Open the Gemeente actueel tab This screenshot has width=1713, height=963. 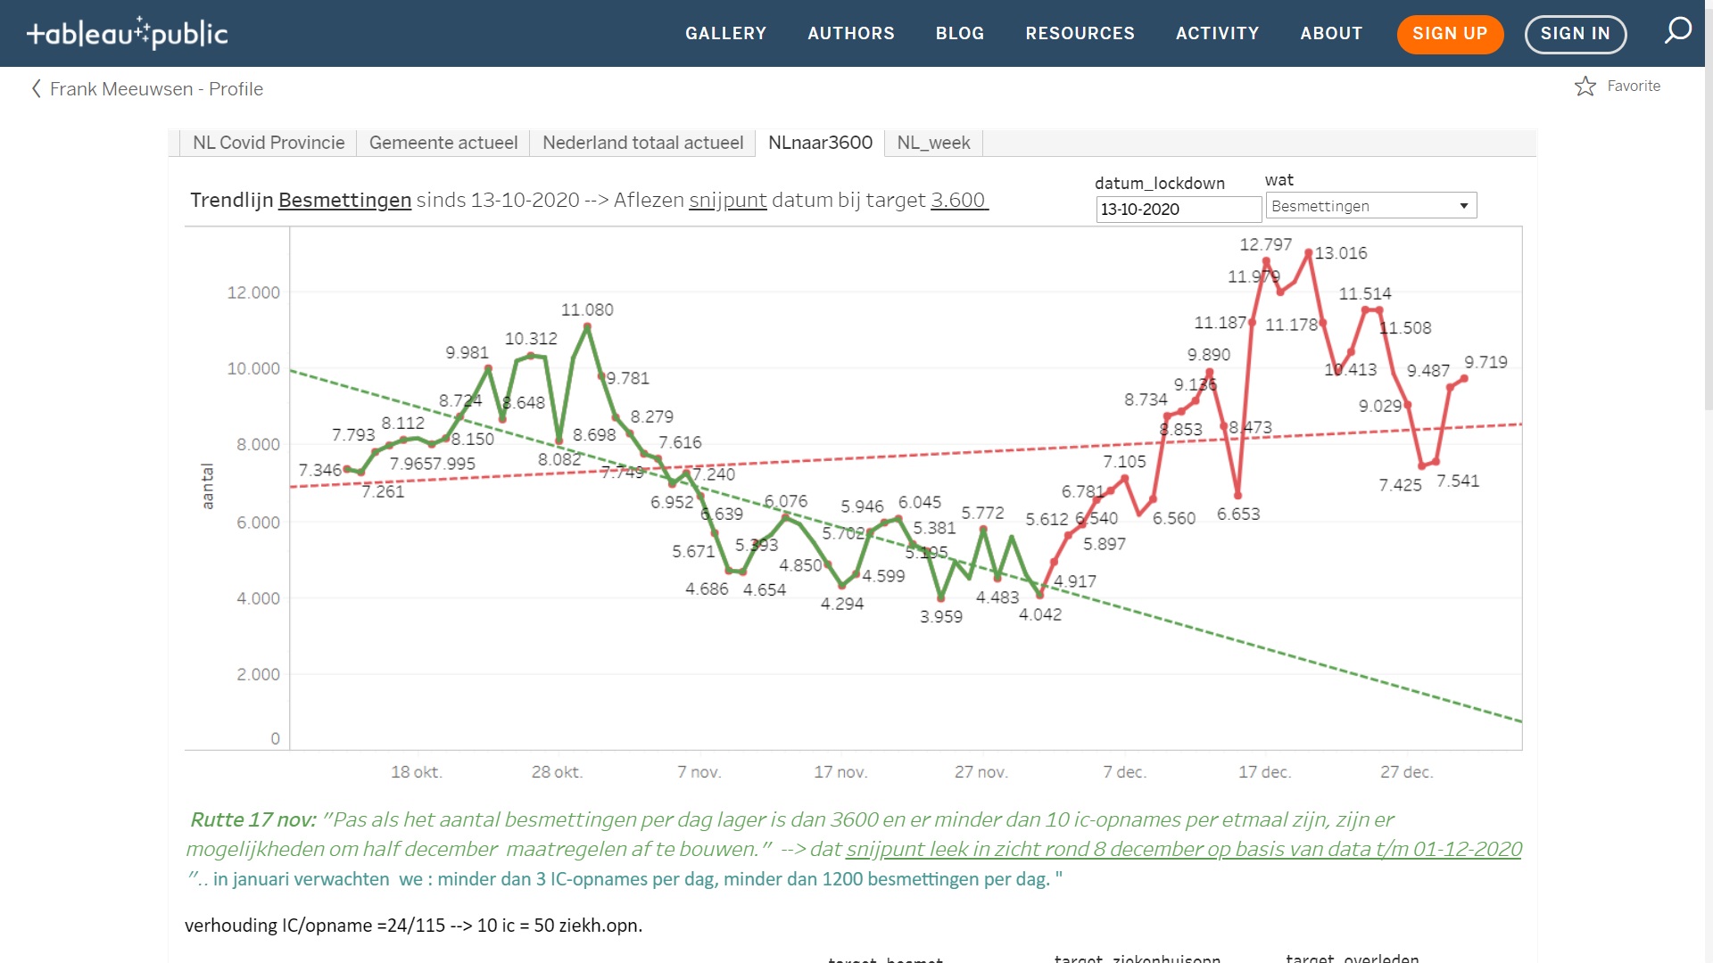[x=443, y=143]
